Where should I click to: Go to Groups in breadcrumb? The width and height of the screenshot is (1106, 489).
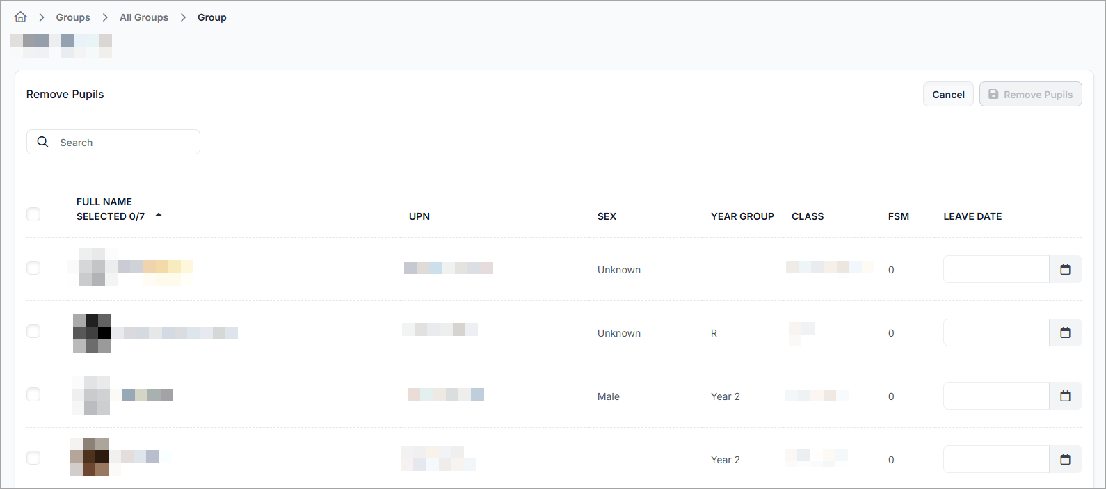click(x=73, y=17)
